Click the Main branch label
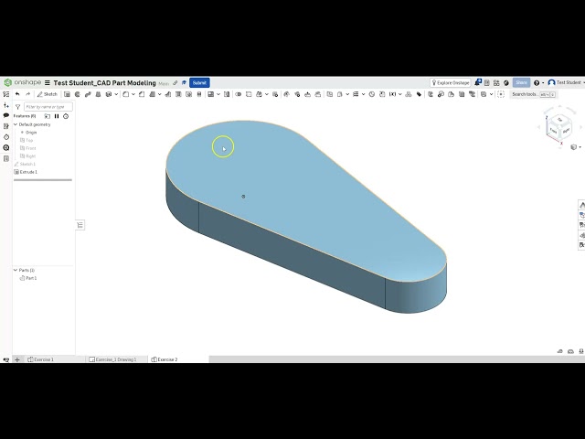This screenshot has width=585, height=439. (164, 83)
